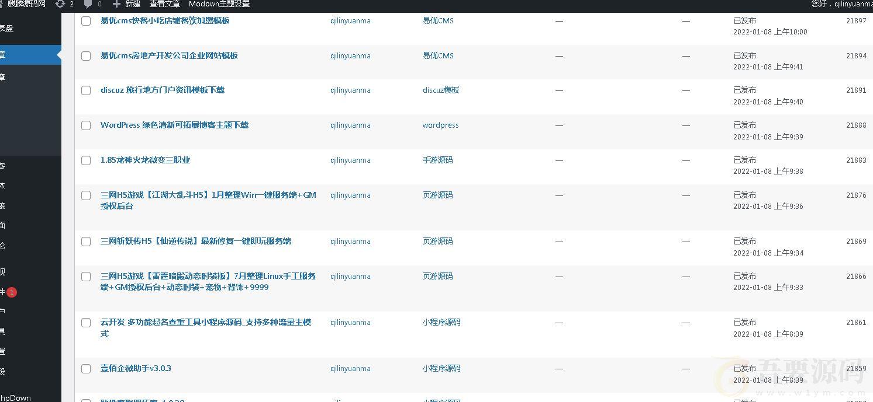Screen dimensions: 873x402
Task: Click the date 2022-01-08 上午9:40
Action: point(768,102)
